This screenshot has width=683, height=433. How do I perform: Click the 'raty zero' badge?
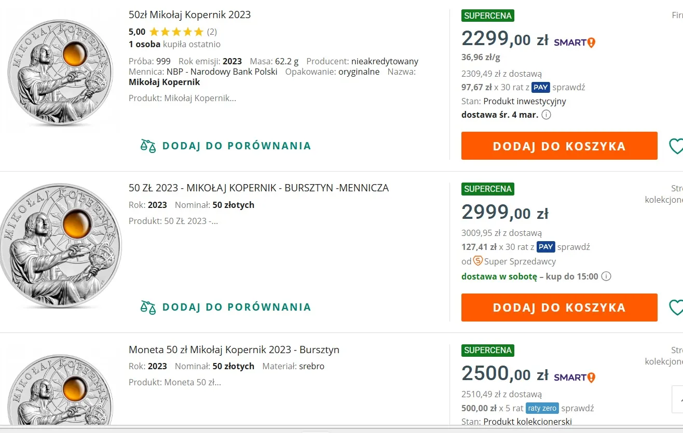click(542, 408)
